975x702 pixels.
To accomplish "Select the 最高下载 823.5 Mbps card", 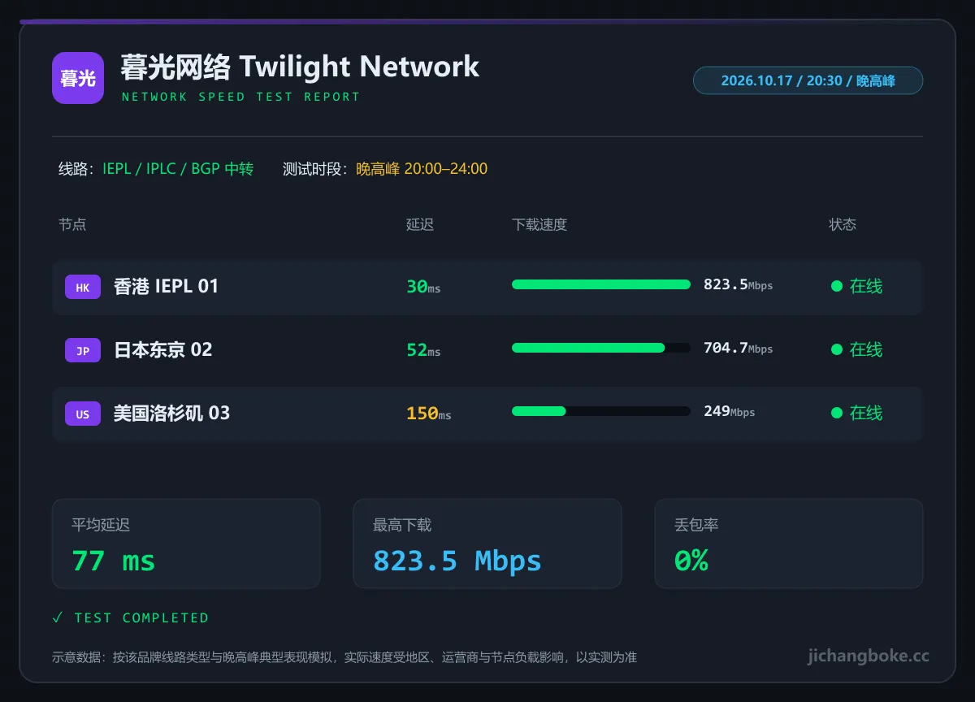I will tap(487, 544).
